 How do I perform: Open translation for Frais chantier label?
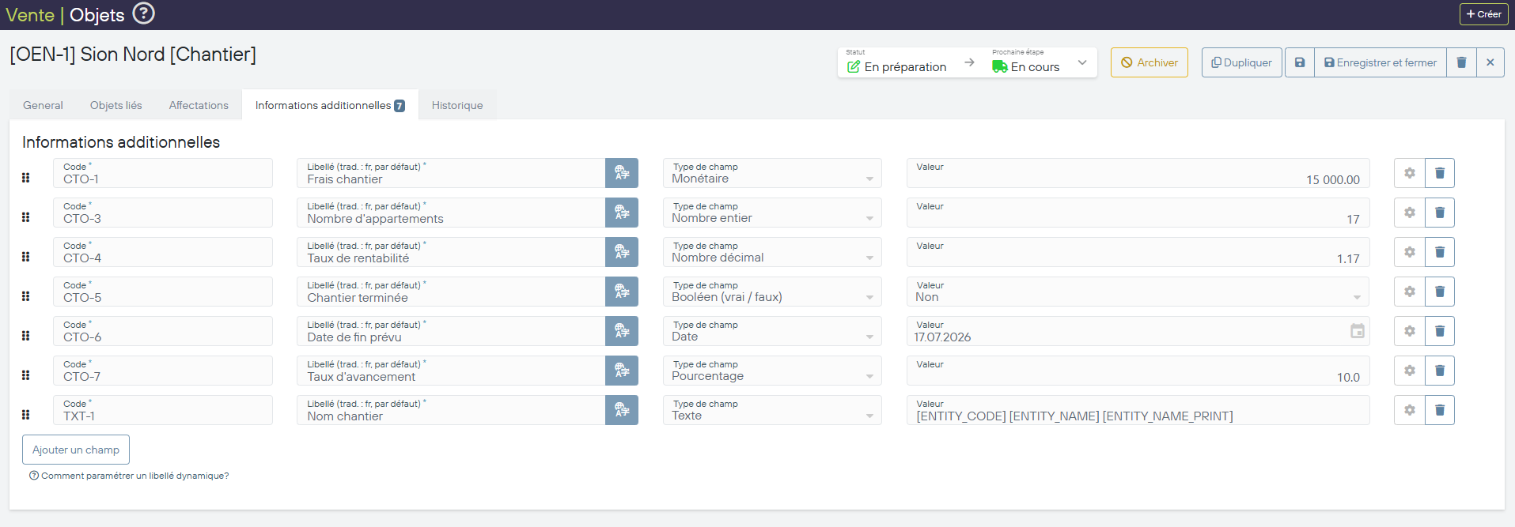point(622,173)
